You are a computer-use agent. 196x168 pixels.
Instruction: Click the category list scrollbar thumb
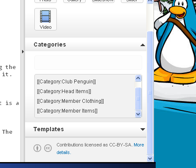tap(138, 99)
